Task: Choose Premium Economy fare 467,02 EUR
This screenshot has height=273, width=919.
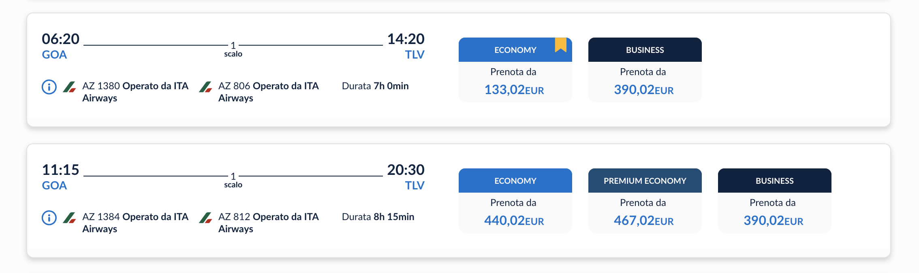Action: point(645,212)
